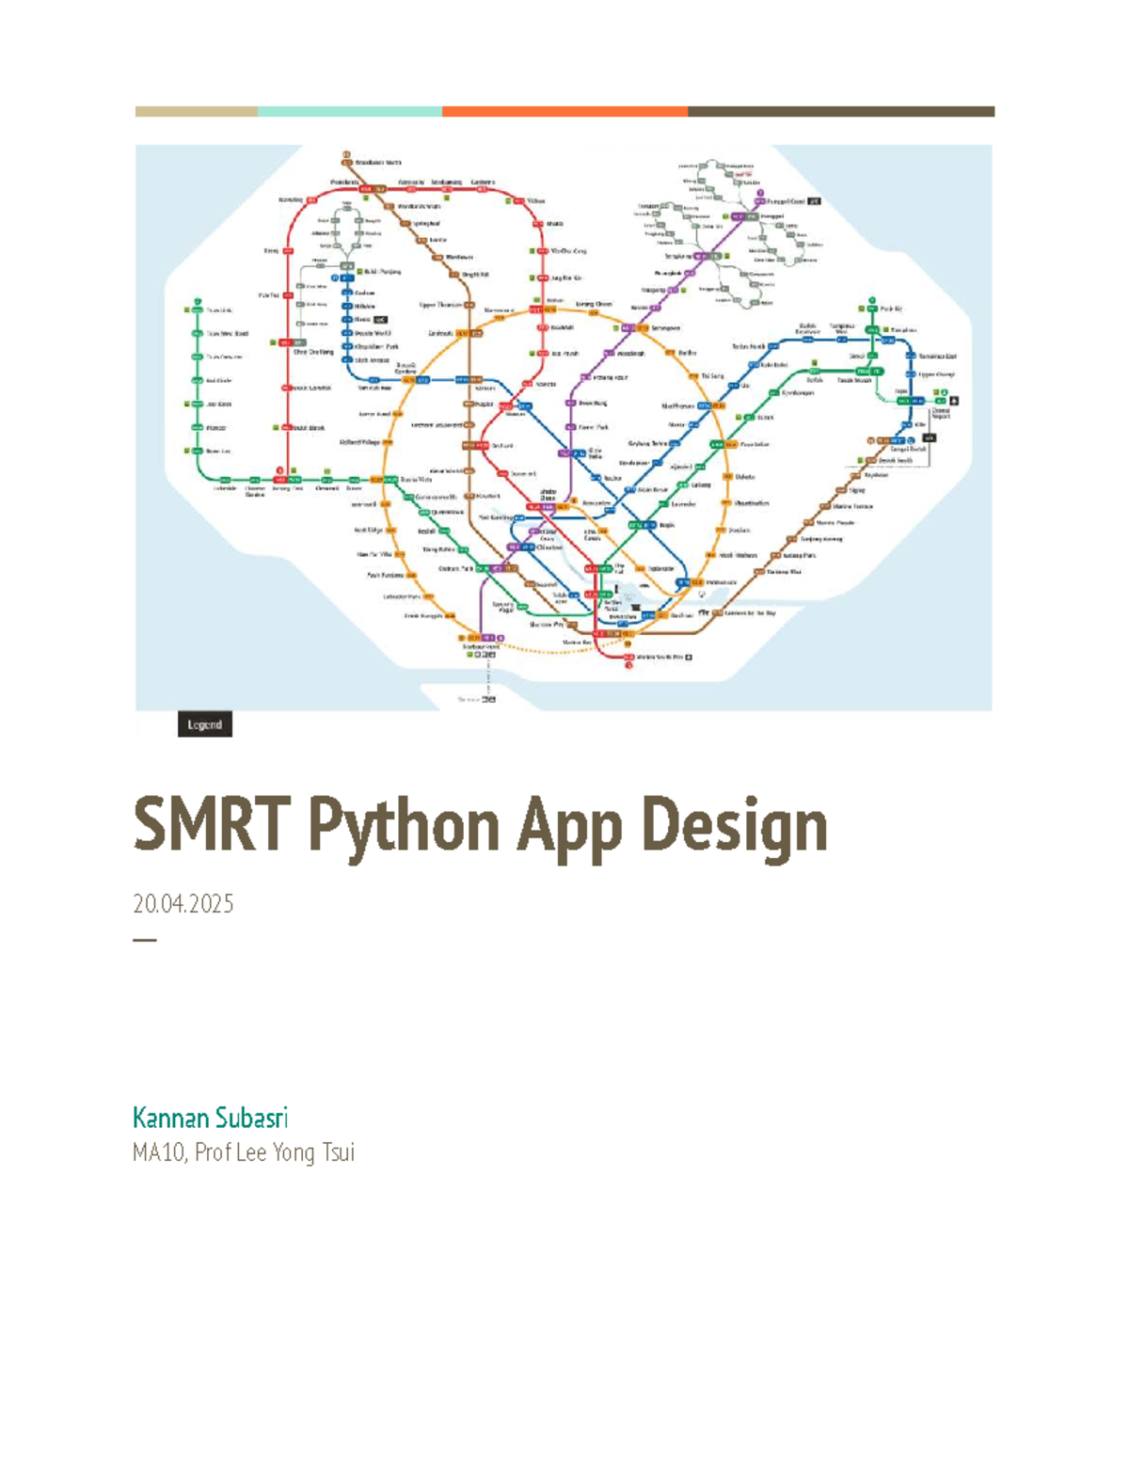This screenshot has height=1461, width=1129.
Task: Click the Outram Park station label
Action: 456,568
